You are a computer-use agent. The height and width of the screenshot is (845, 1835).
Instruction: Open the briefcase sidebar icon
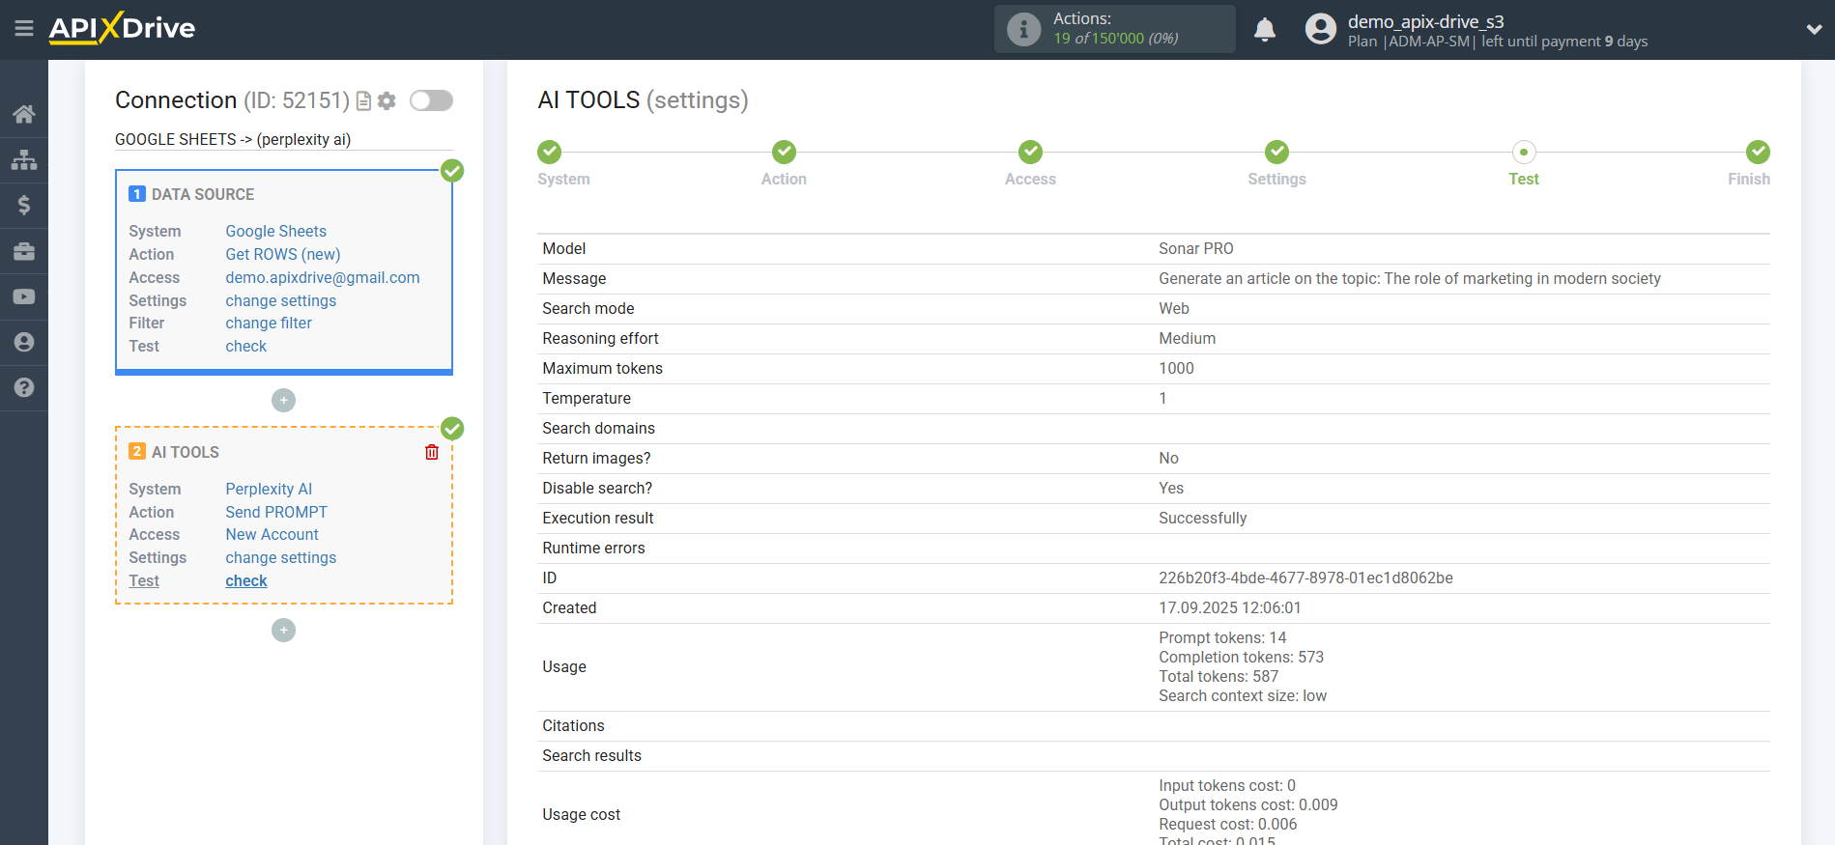24,251
